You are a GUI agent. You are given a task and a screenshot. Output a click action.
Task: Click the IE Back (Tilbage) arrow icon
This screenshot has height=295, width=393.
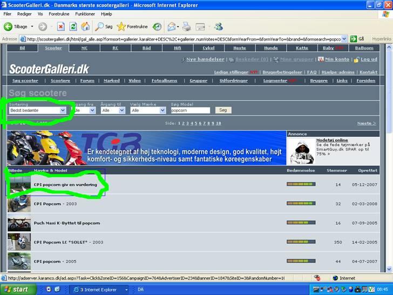(x=8, y=26)
